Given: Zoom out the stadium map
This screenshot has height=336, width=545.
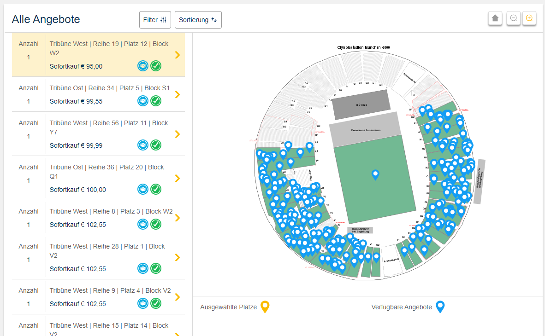Looking at the screenshot, I should 513,18.
